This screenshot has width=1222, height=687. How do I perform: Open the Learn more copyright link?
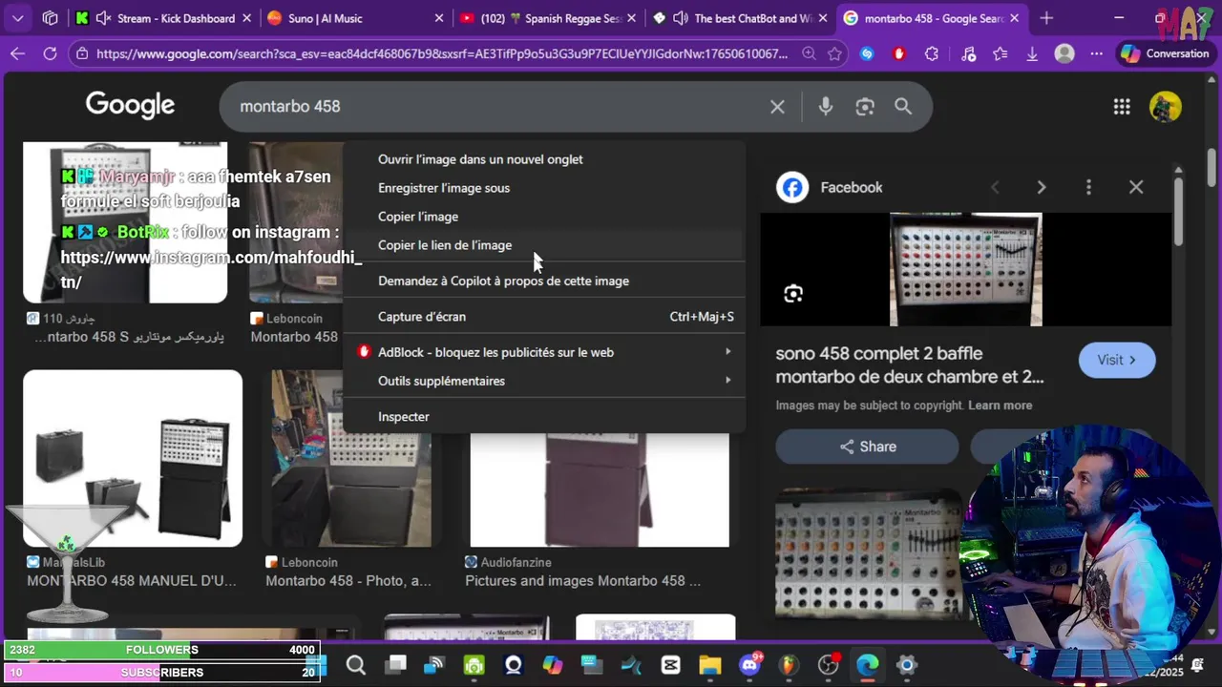pyautogui.click(x=1000, y=406)
